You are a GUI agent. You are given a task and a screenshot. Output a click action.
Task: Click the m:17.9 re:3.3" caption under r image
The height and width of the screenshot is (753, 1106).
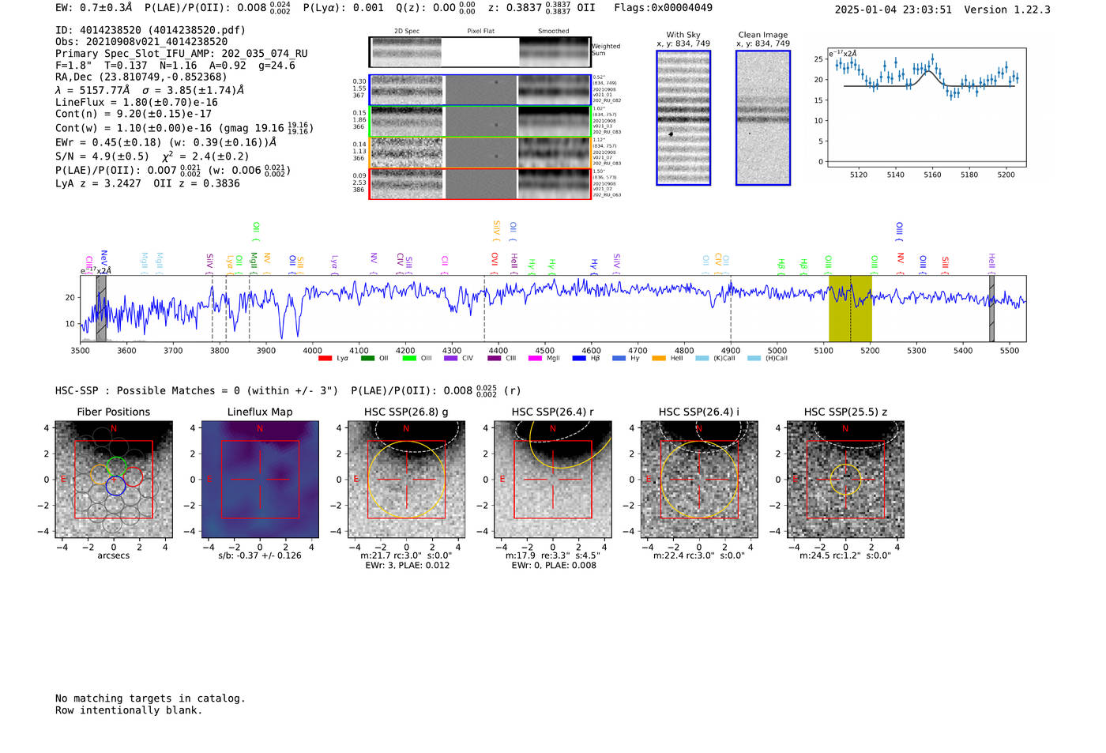(553, 555)
